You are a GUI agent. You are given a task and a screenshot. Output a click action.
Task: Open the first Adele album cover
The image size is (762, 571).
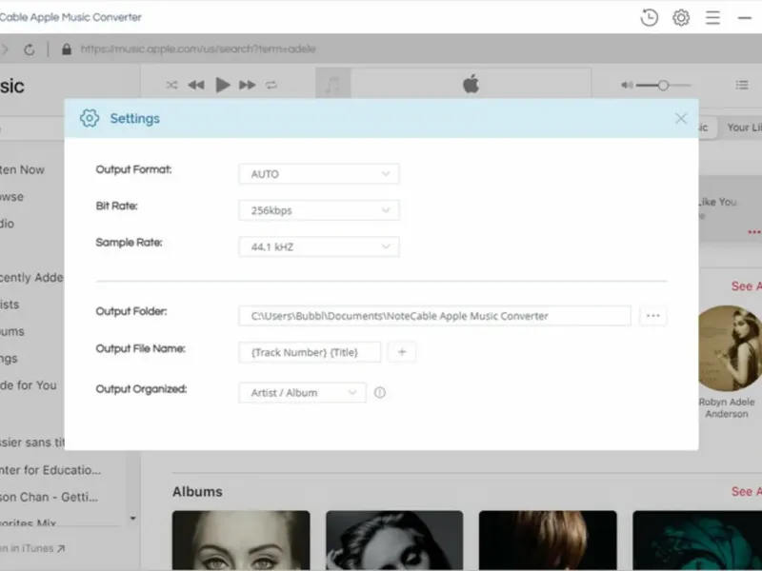[241, 541]
